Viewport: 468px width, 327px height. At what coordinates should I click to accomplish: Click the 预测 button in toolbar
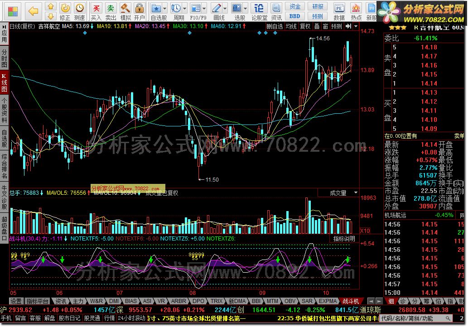click(318, 16)
